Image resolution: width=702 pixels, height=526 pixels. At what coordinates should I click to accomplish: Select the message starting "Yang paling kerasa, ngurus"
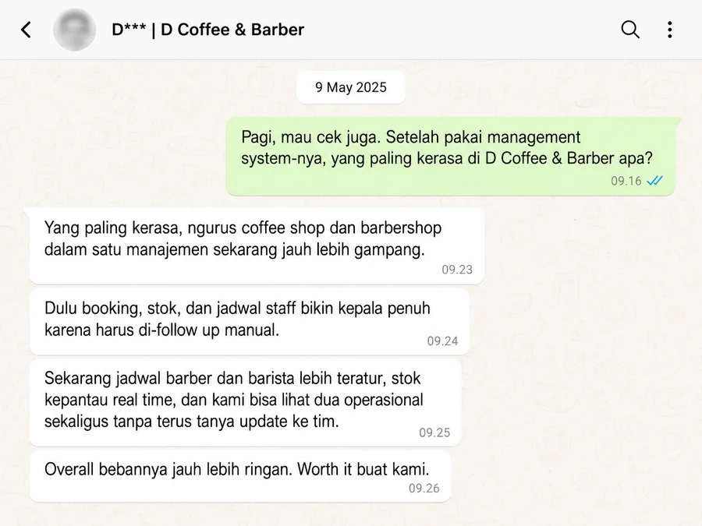[257, 246]
